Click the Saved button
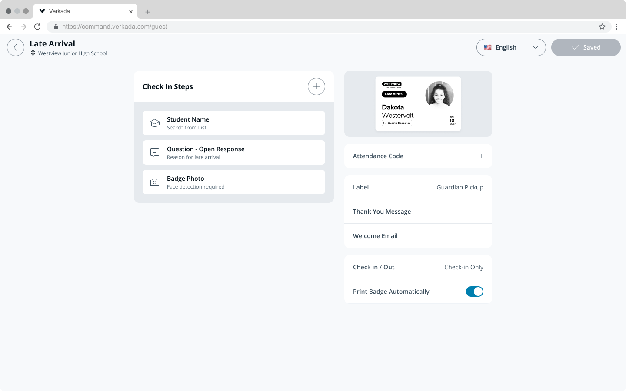This screenshot has height=391, width=626. 586,47
